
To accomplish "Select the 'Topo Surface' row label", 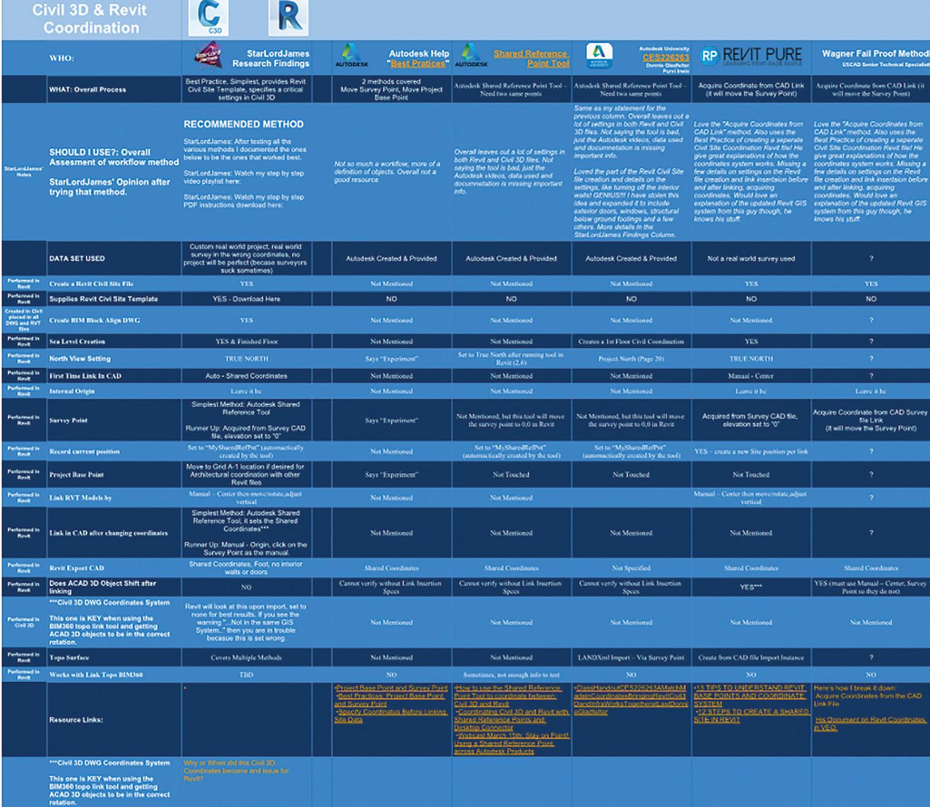I will coord(69,658).
